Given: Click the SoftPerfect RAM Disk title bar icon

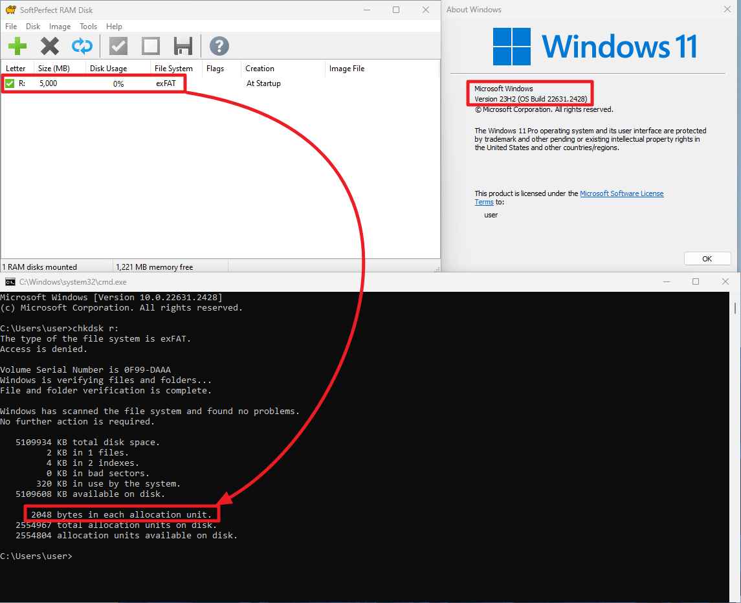Looking at the screenshot, I should (11, 10).
